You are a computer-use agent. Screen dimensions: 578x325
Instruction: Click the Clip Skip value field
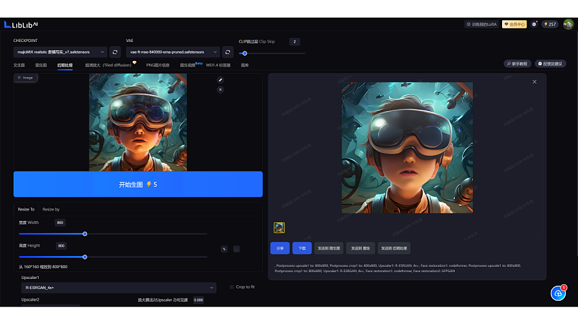coord(295,41)
